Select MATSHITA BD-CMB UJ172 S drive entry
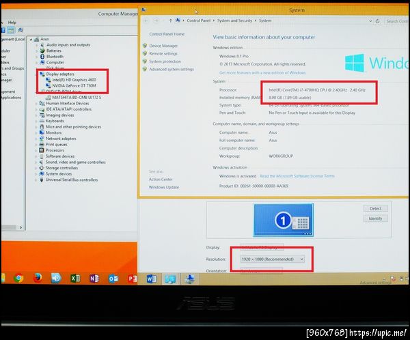This screenshot has height=340, width=410. [x=77, y=97]
